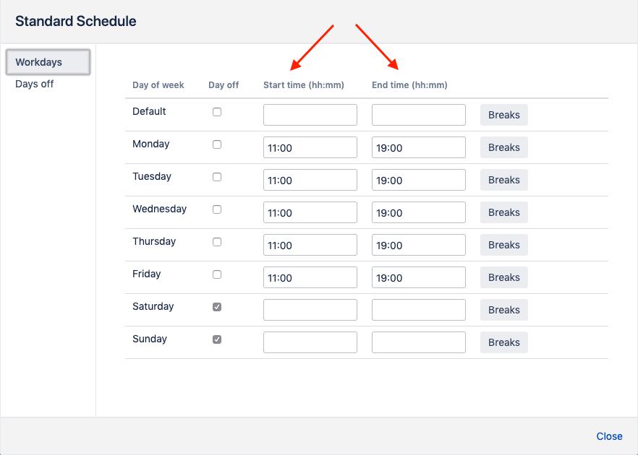Viewport: 638px width, 455px height.
Task: Toggle Wednesday day off checkbox
Action: tap(217, 209)
